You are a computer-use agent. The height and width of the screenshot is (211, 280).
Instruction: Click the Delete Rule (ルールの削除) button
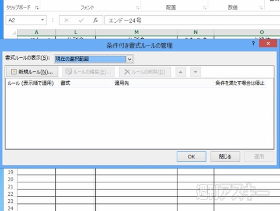145,72
